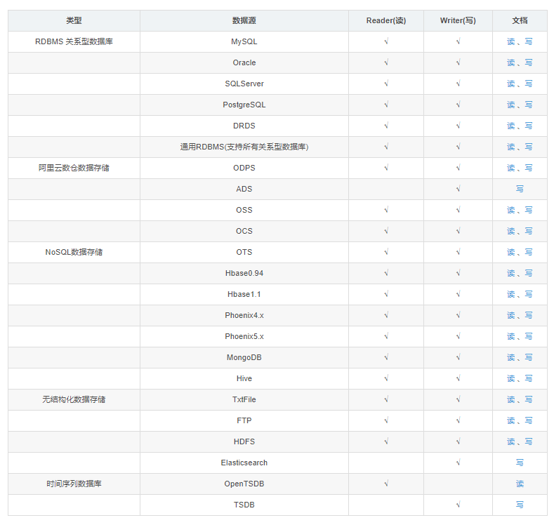Image resolution: width=554 pixels, height=525 pixels.
Task: Open the FTP read doc link
Action: (511, 421)
